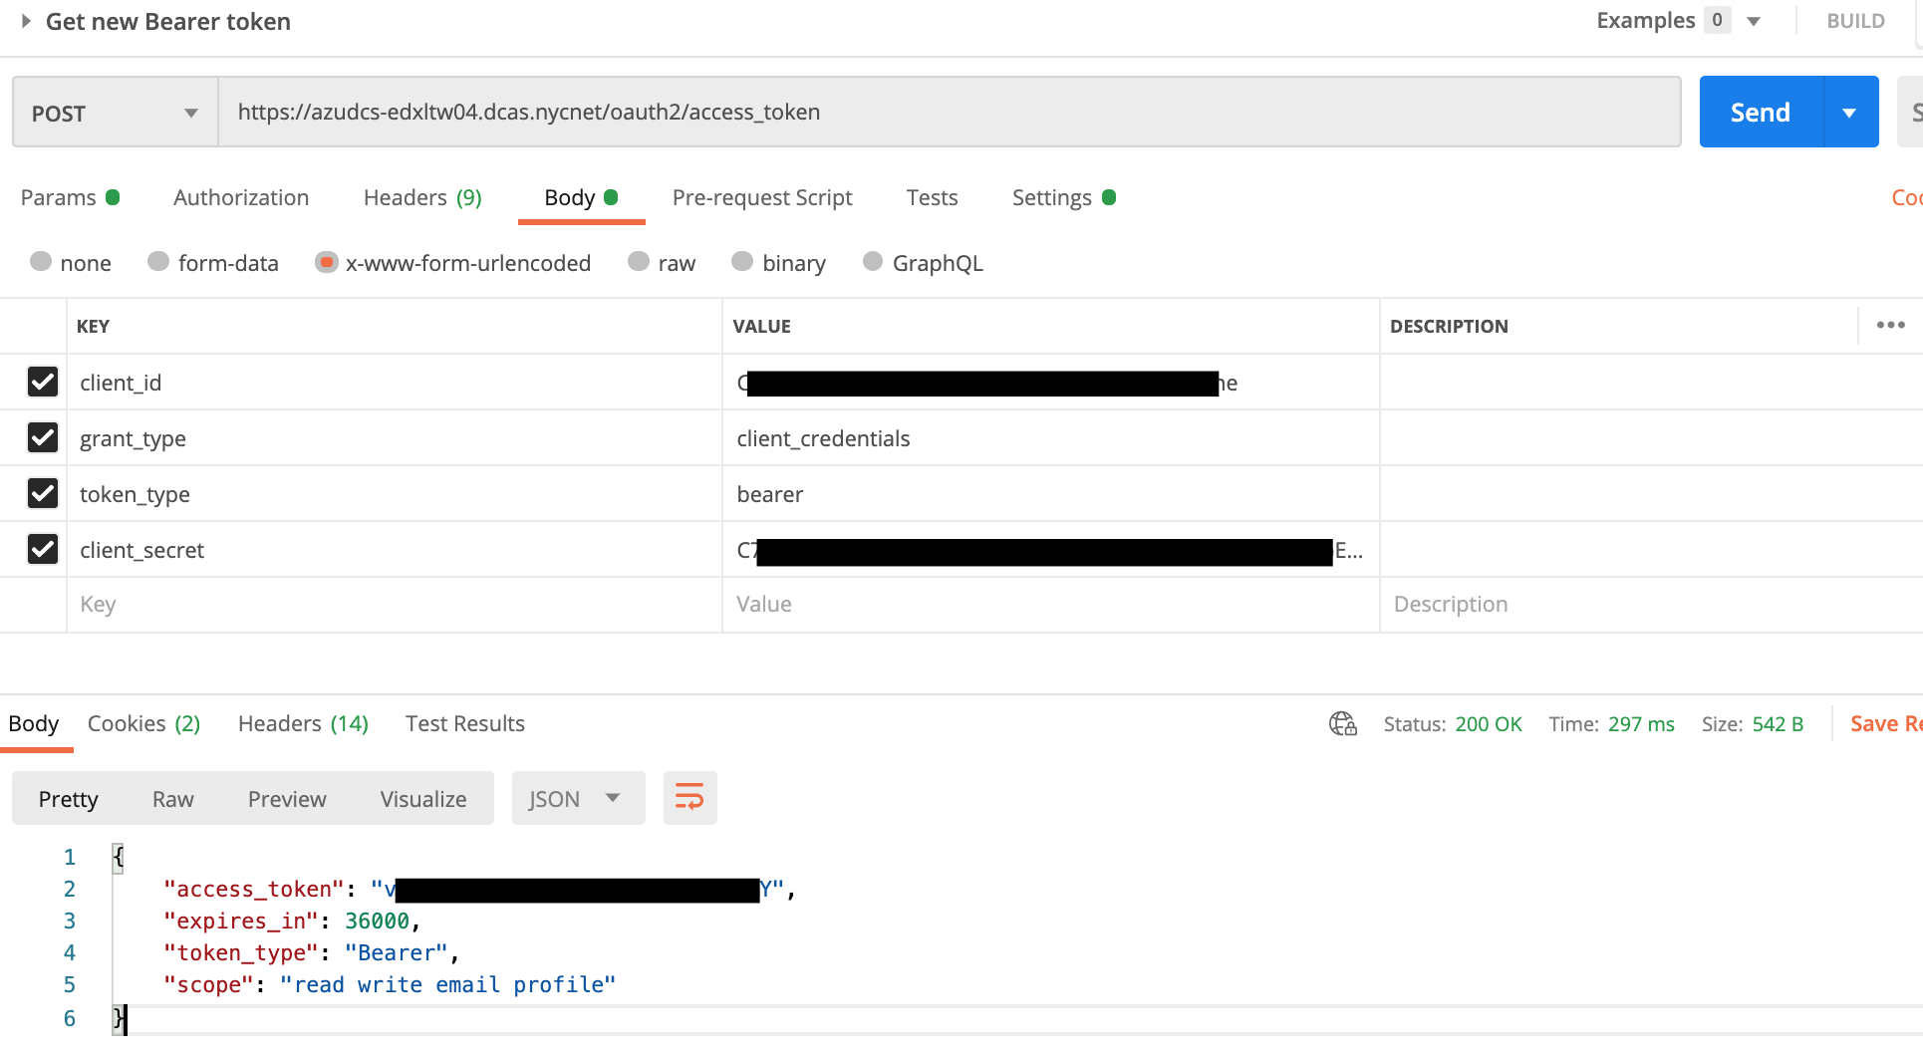The image size is (1923, 1056).
Task: Click the empty Key input cell
Action: pyautogui.click(x=395, y=605)
